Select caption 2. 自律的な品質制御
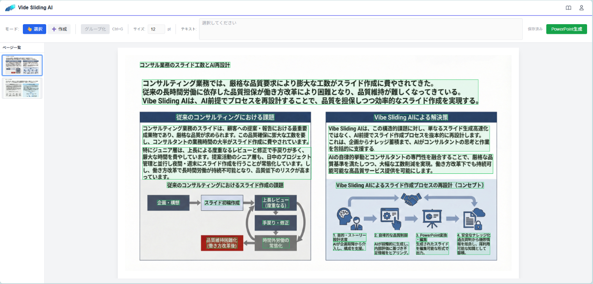The image size is (593, 284). [x=391, y=235]
